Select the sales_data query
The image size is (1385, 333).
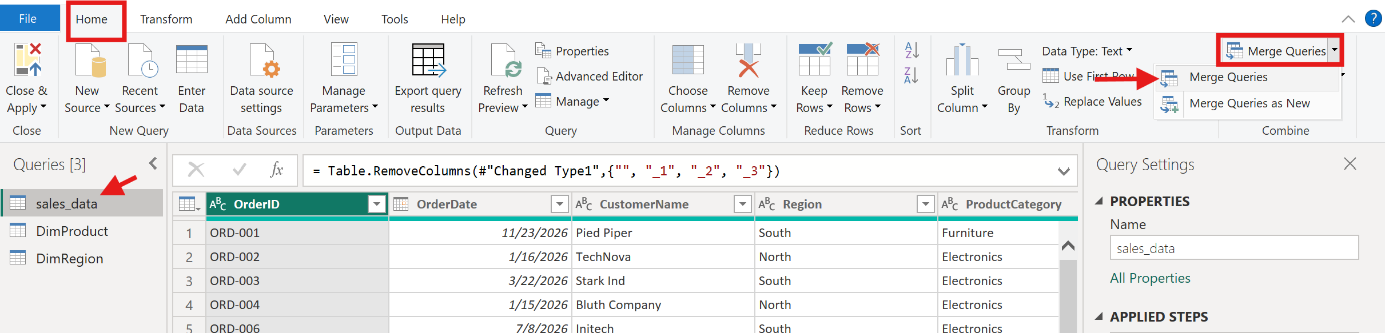(83, 203)
